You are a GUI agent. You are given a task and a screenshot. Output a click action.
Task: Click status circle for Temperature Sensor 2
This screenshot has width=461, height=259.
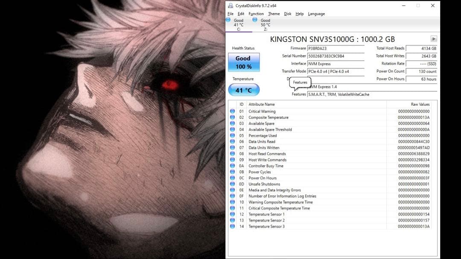click(232, 220)
